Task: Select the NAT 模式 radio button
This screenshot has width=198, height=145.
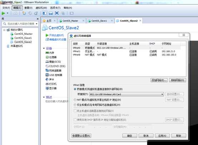Action: point(75,100)
